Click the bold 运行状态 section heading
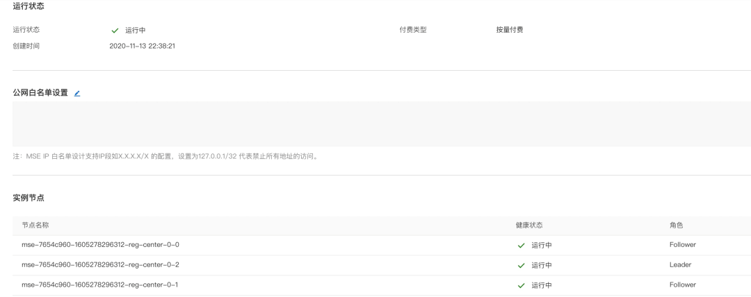Screen dimensions: 751x297 [29, 6]
